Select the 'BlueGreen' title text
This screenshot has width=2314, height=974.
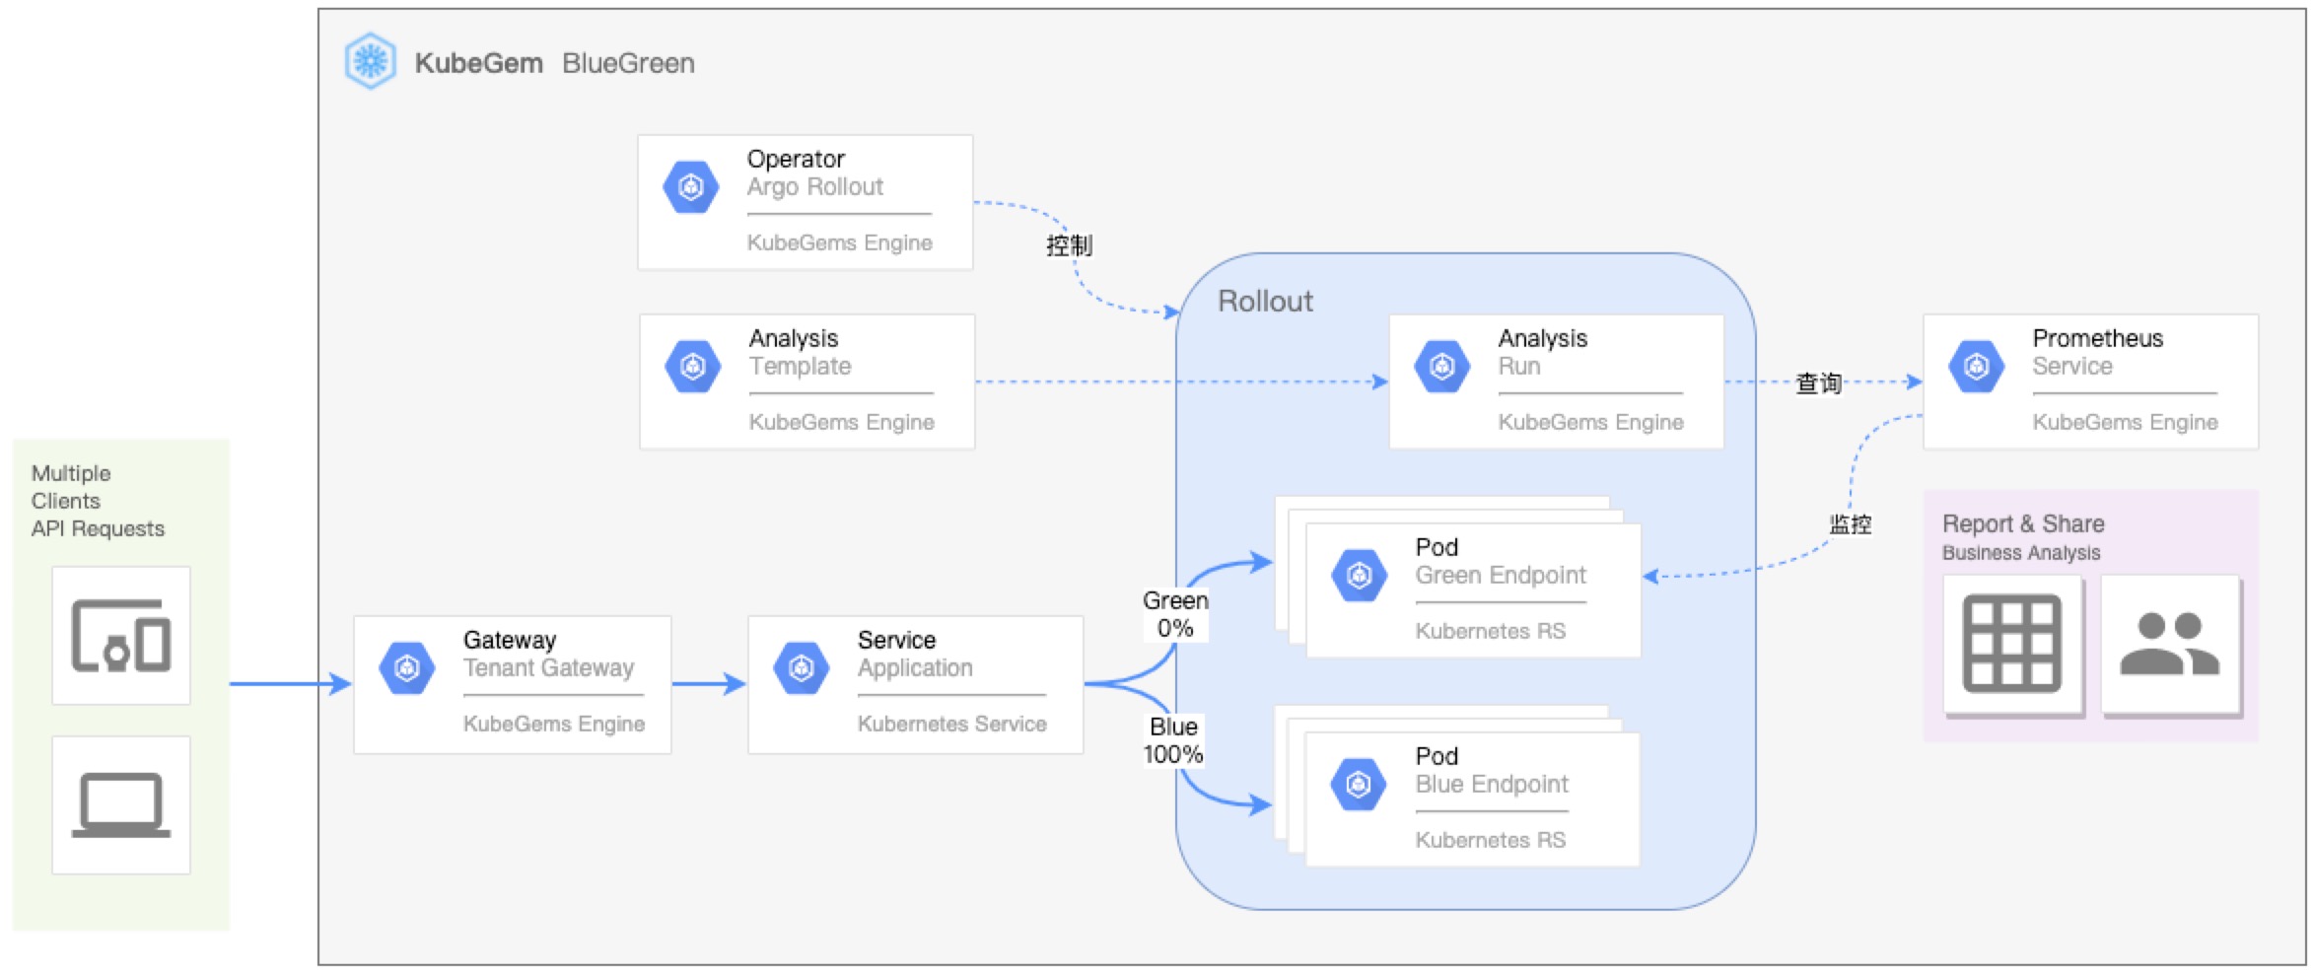(628, 63)
